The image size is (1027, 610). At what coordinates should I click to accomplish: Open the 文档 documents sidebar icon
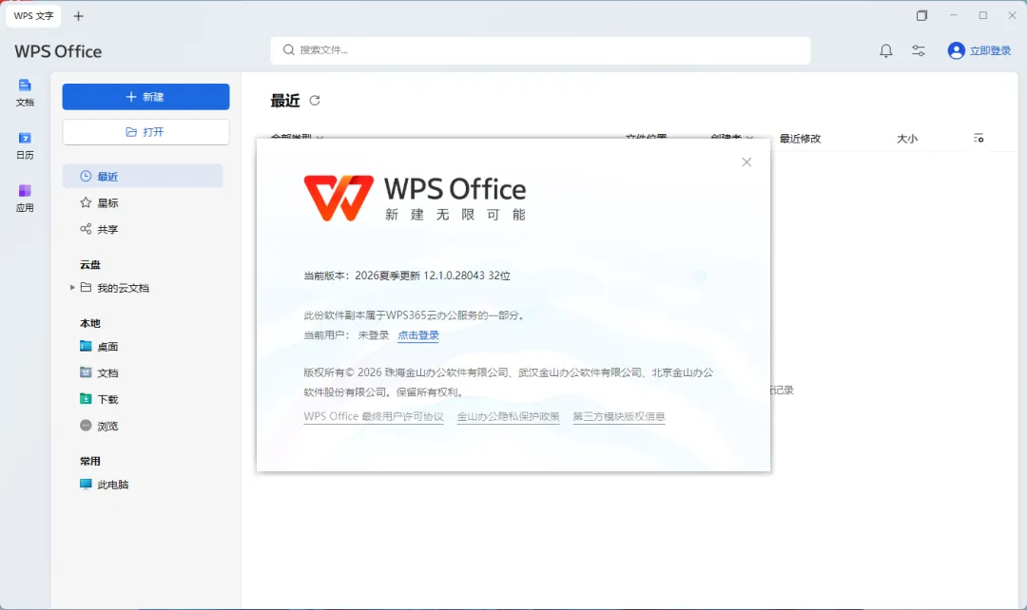tap(25, 92)
